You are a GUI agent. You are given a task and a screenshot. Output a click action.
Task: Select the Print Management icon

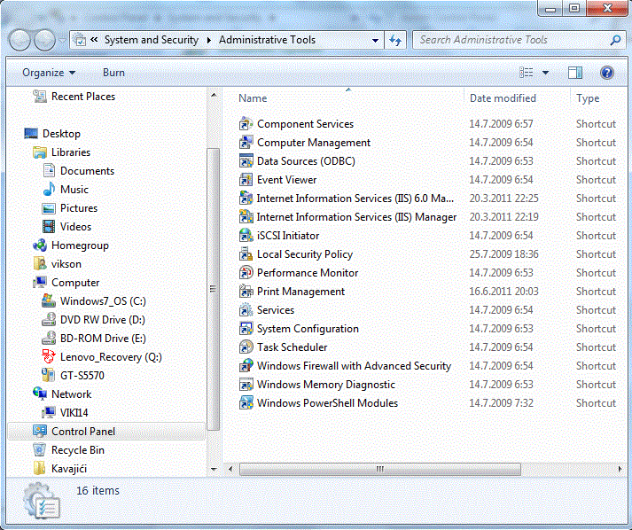click(247, 292)
